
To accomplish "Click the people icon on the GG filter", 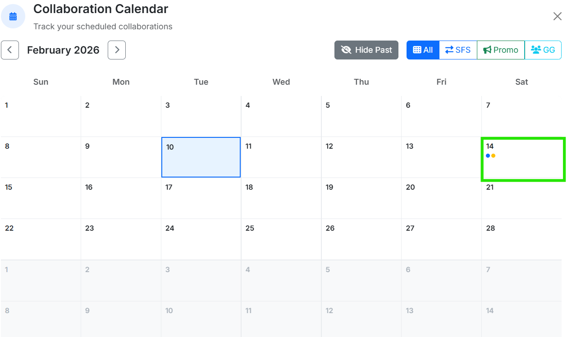I will (x=535, y=50).
